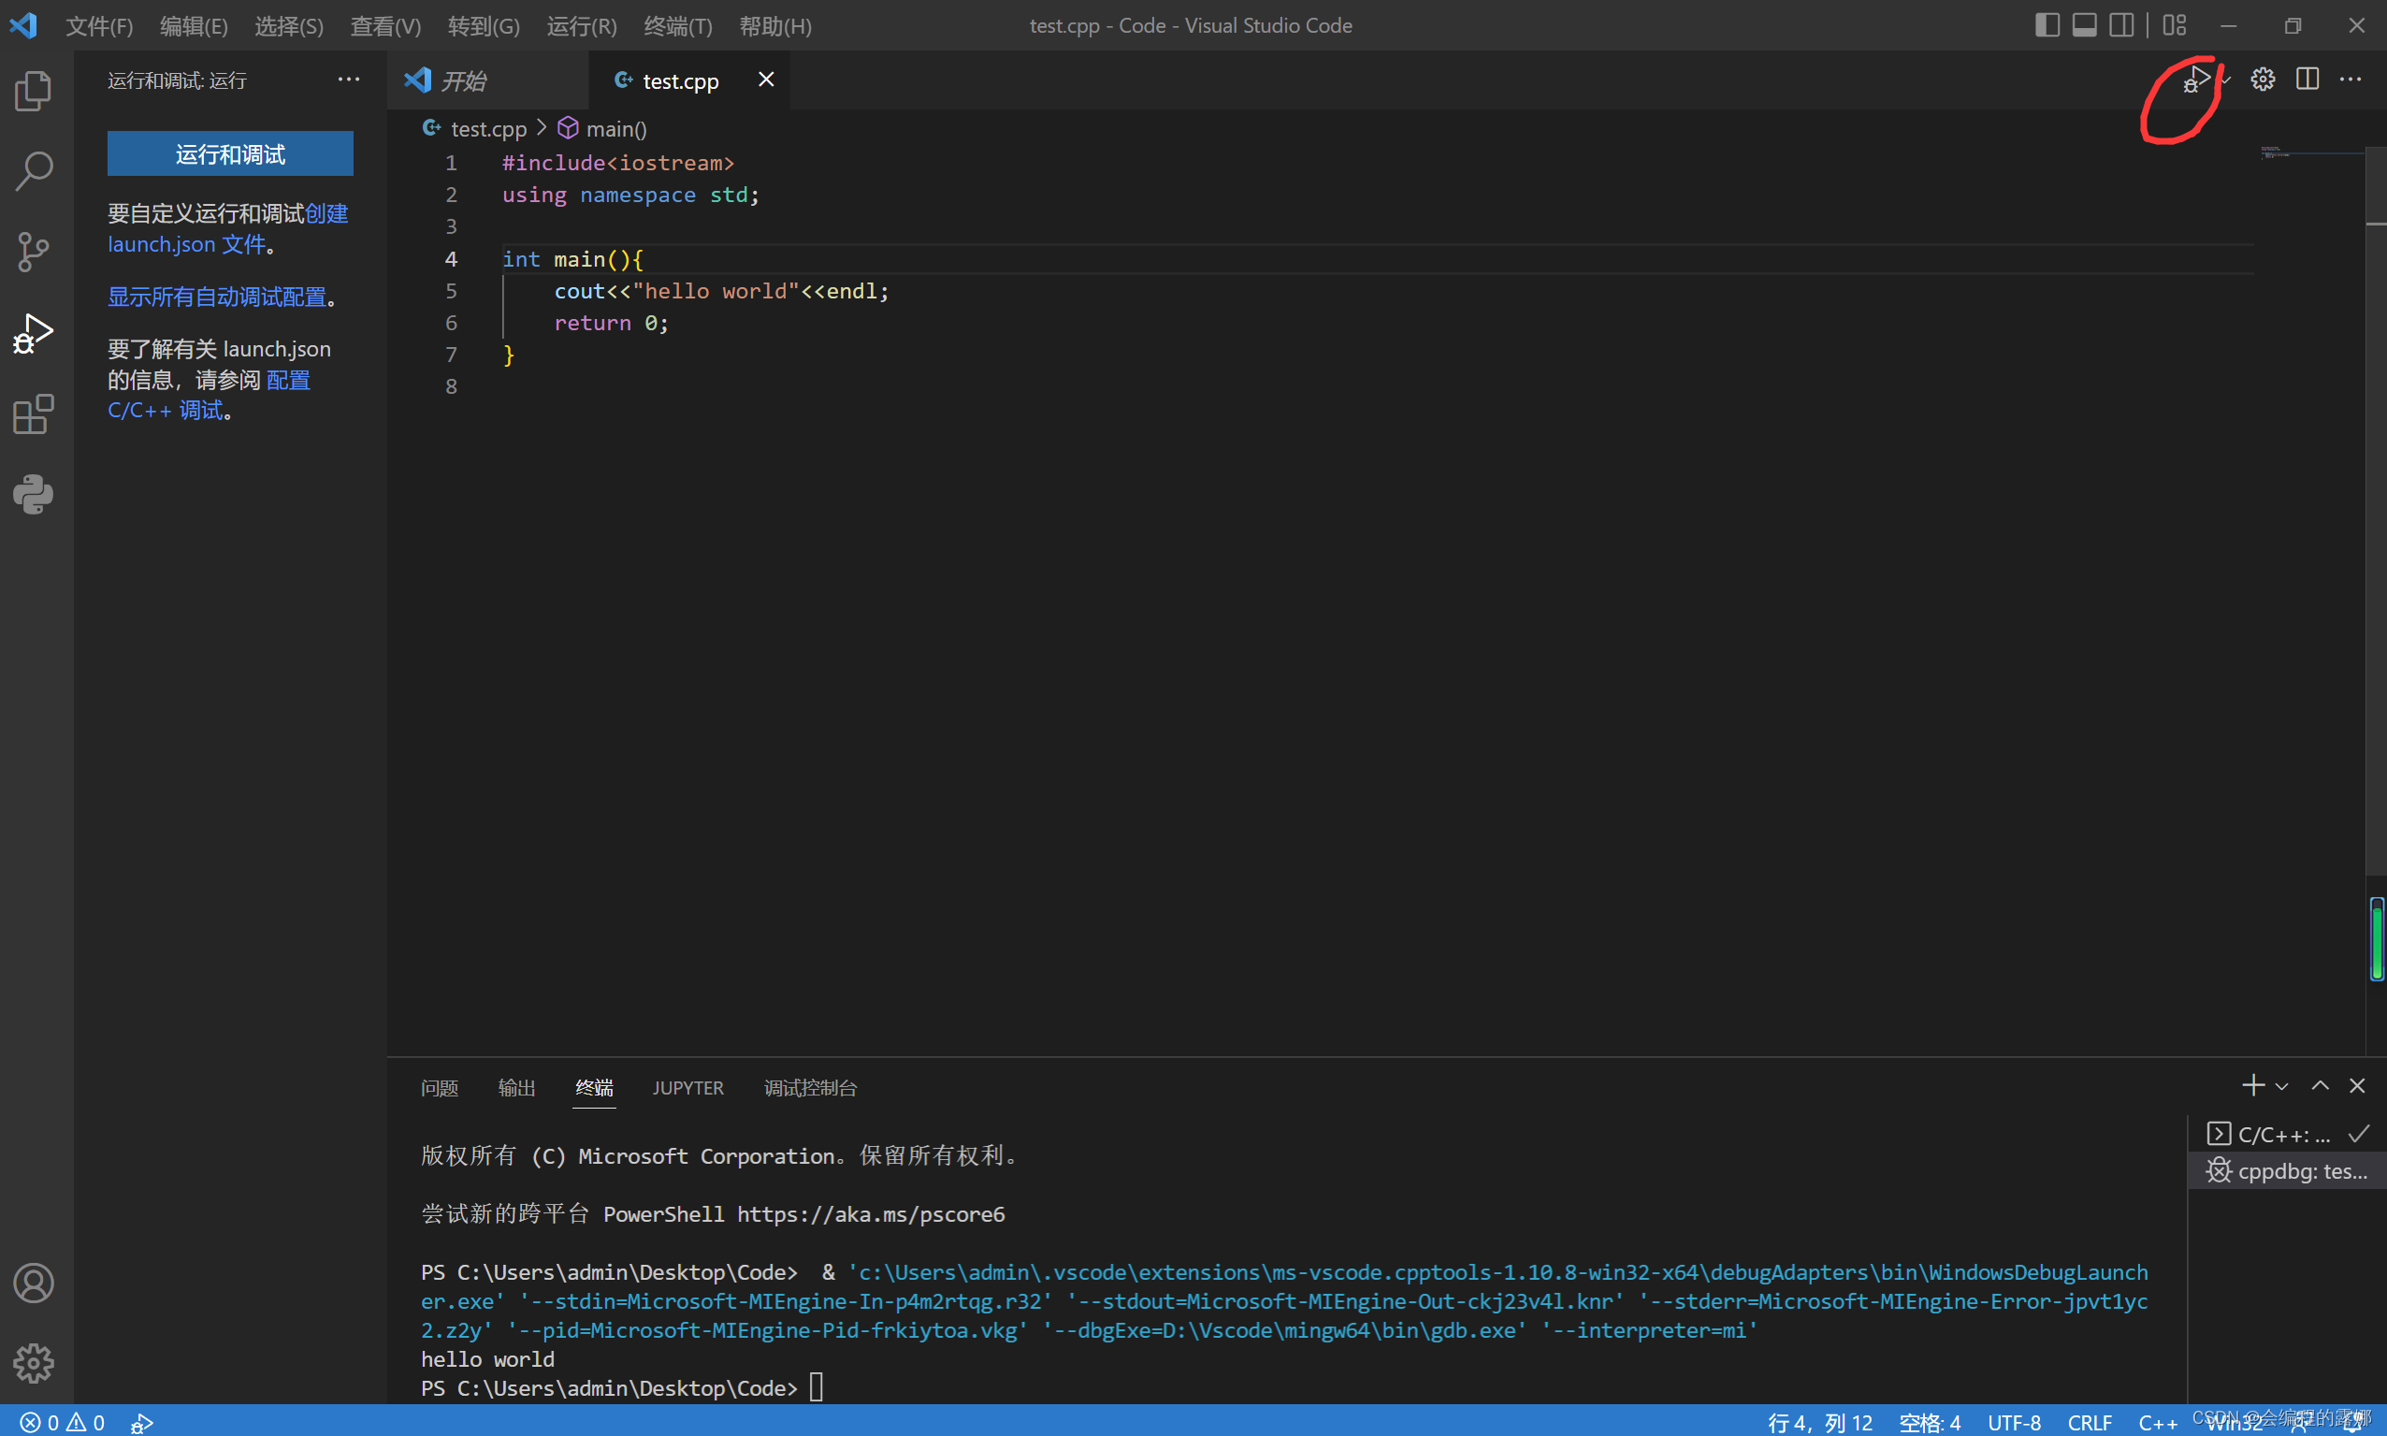Open the Search view in activity bar
Screen dimensions: 2387x1436
point(34,171)
